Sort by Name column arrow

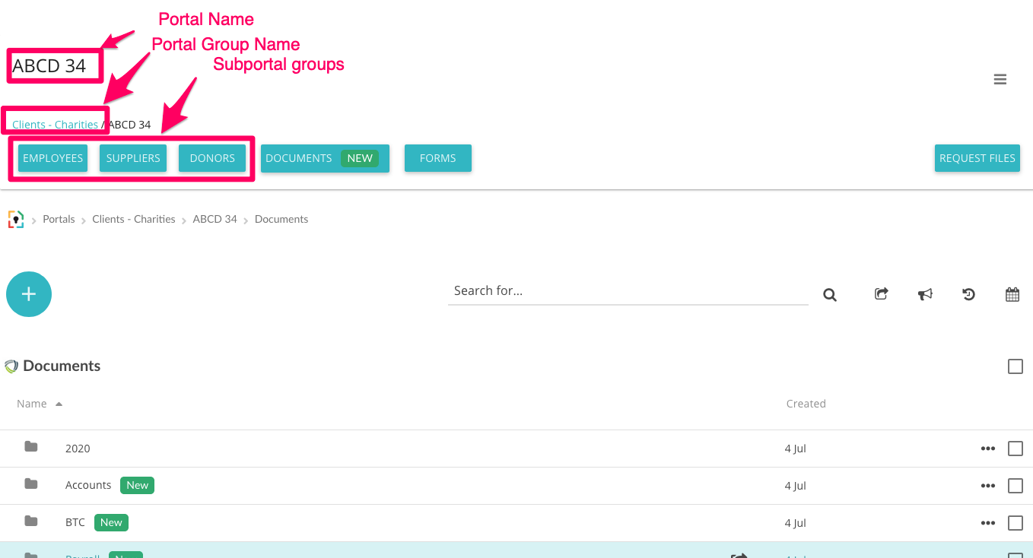point(59,404)
